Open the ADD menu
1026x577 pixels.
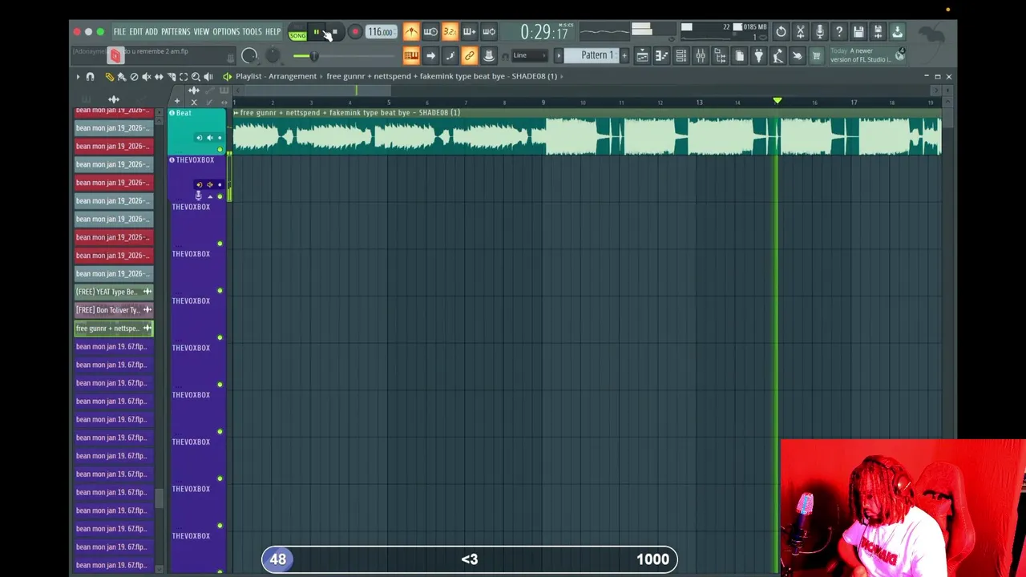click(151, 32)
